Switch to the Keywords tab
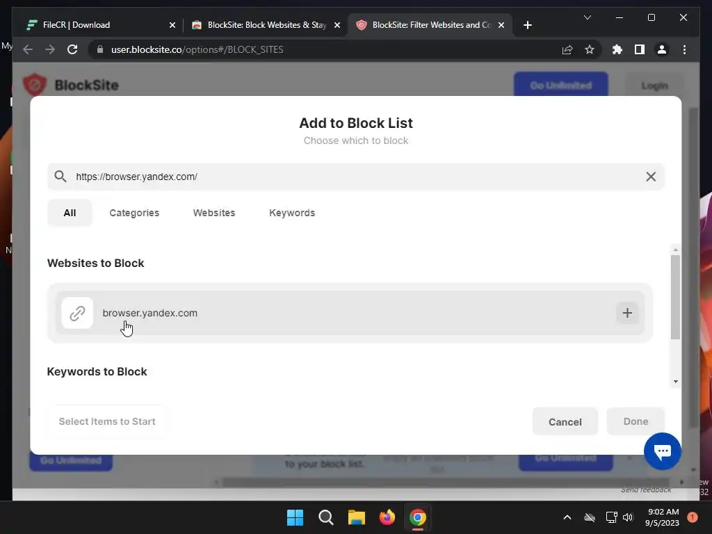Screen dimensions: 712x534 point(292,213)
